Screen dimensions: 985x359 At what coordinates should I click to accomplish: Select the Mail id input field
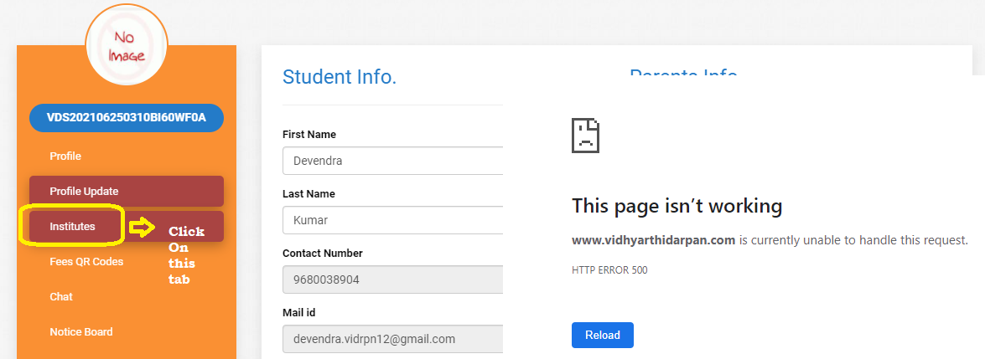click(x=392, y=339)
